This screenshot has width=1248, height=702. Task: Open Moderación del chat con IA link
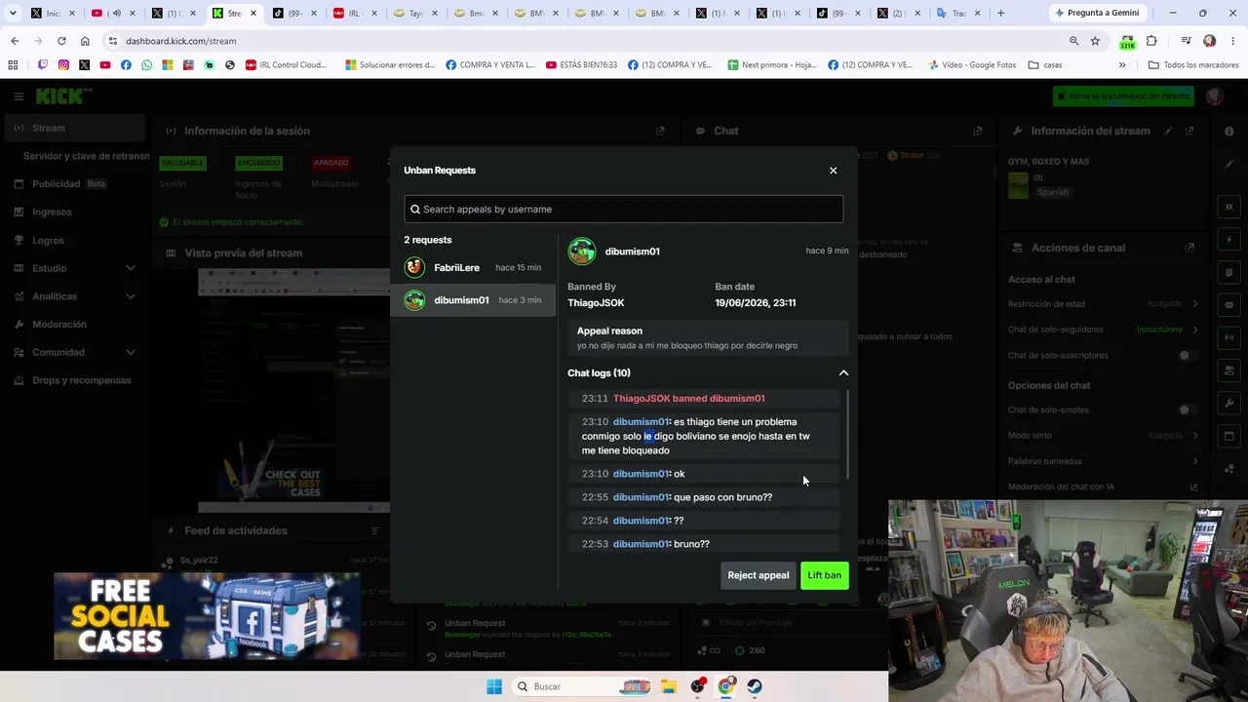[x=1103, y=487]
